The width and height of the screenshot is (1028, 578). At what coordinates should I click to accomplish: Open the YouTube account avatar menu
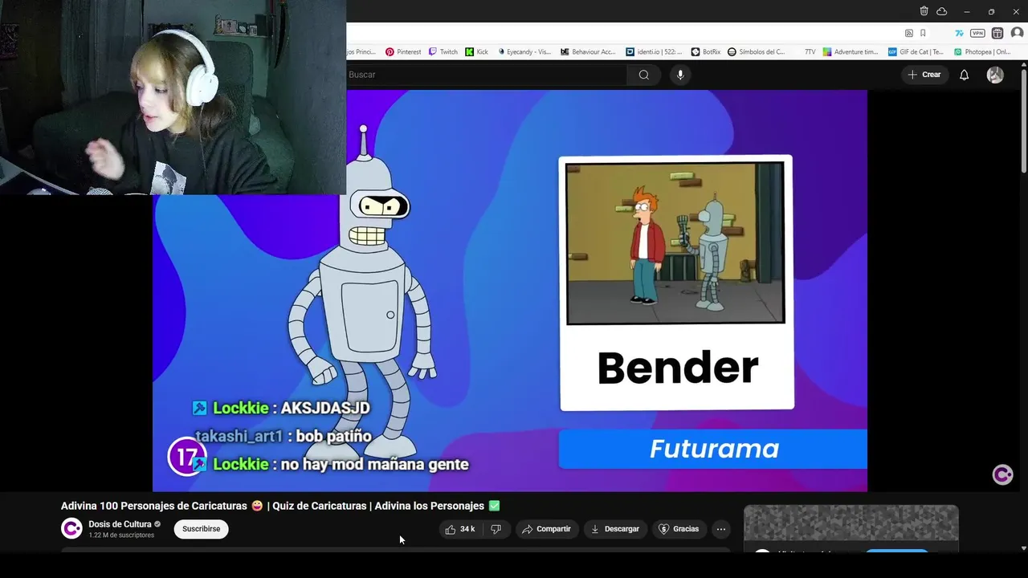click(x=995, y=75)
